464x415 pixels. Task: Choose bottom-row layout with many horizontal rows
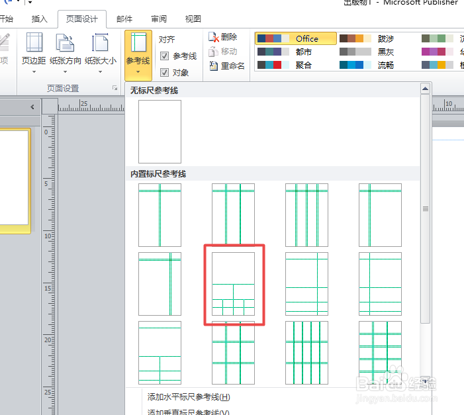[380, 353]
